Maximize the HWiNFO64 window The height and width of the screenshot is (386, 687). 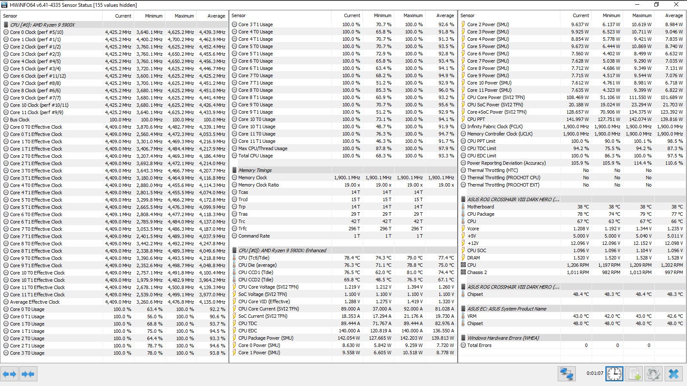click(x=657, y=5)
